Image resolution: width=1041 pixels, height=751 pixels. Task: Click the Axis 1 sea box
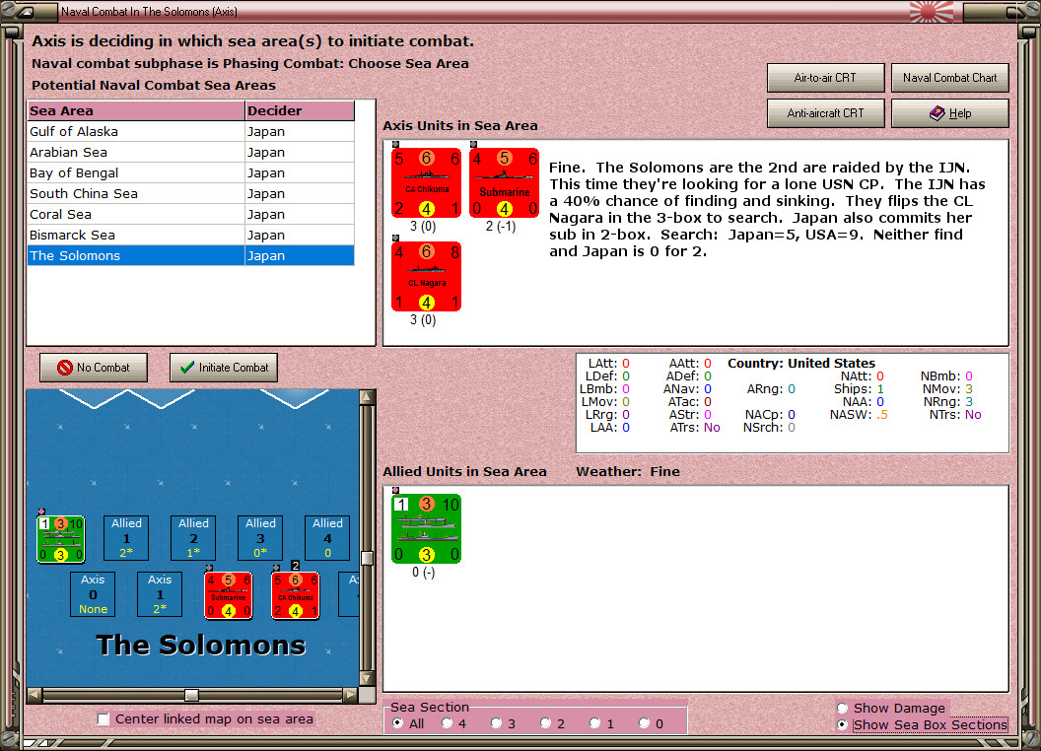click(x=160, y=594)
